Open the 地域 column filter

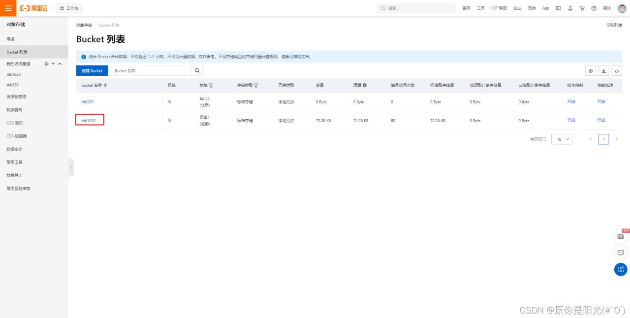pyautogui.click(x=211, y=85)
